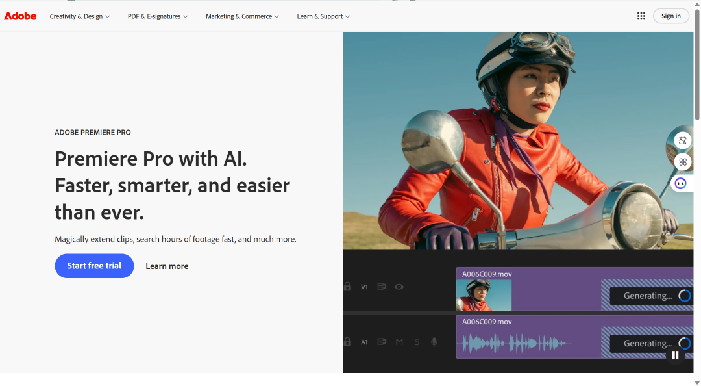701x386 pixels.
Task: Click the A1 track lock icon
Action: 347,342
